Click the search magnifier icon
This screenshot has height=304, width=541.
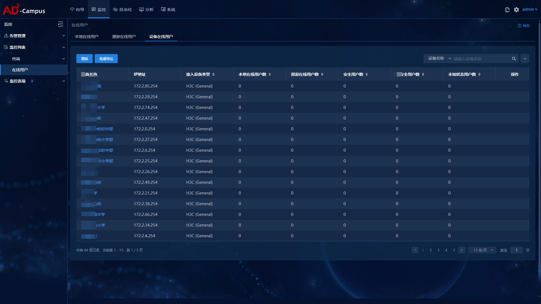click(x=514, y=59)
